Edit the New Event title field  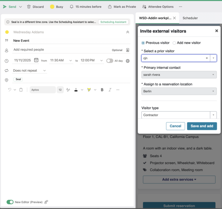71,41
